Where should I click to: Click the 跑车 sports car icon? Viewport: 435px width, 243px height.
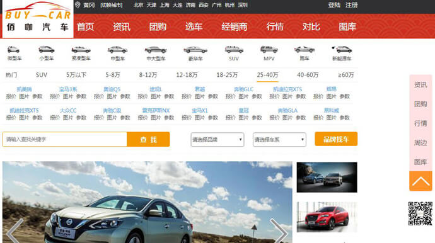[x=304, y=50]
